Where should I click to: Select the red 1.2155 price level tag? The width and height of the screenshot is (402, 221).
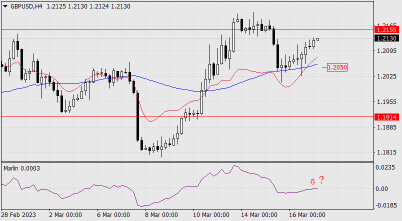tap(387, 30)
